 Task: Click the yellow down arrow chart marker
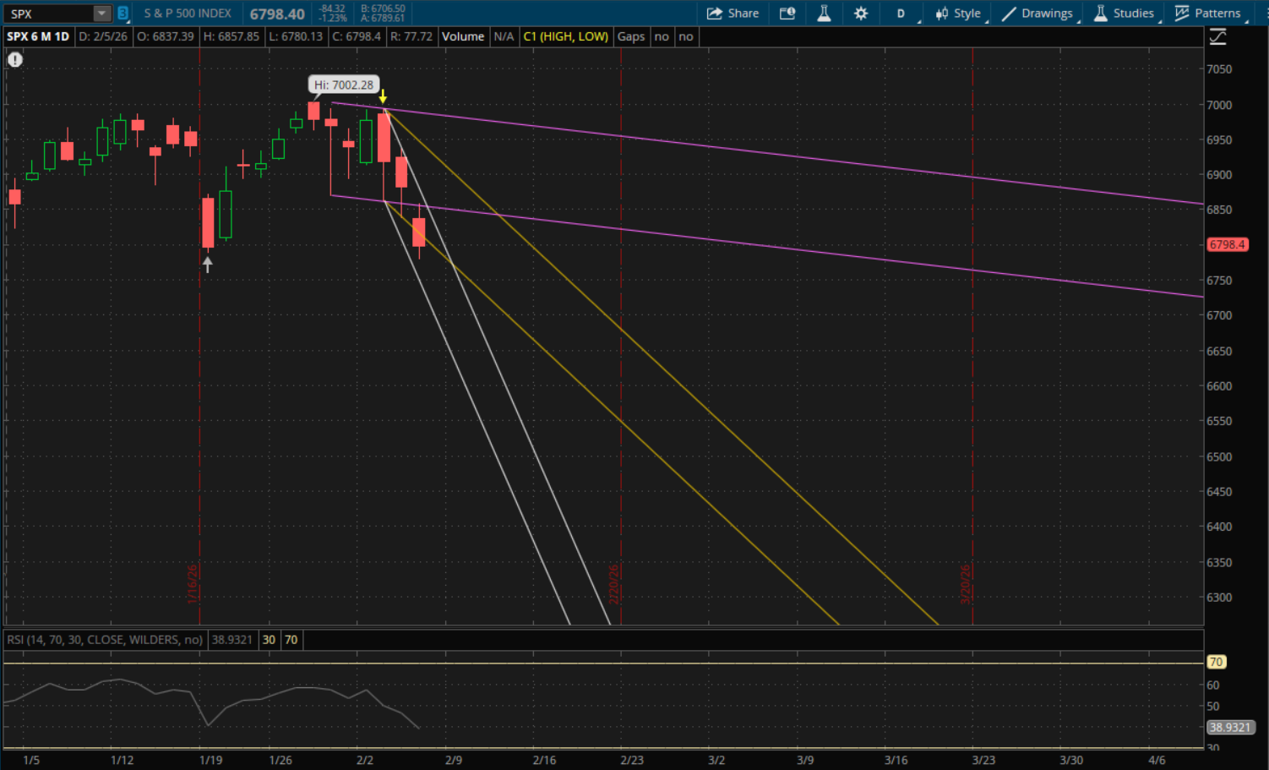(383, 96)
